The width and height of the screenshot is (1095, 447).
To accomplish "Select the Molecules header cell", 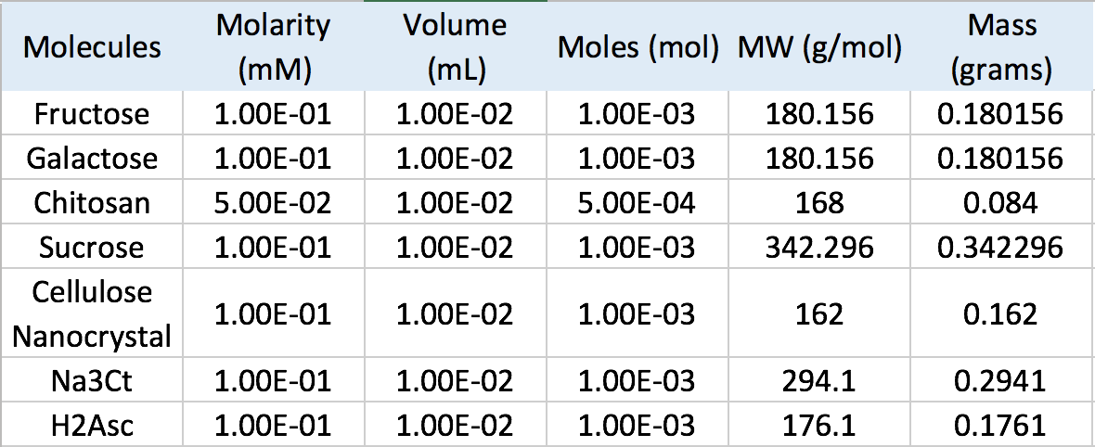I will (x=92, y=47).
